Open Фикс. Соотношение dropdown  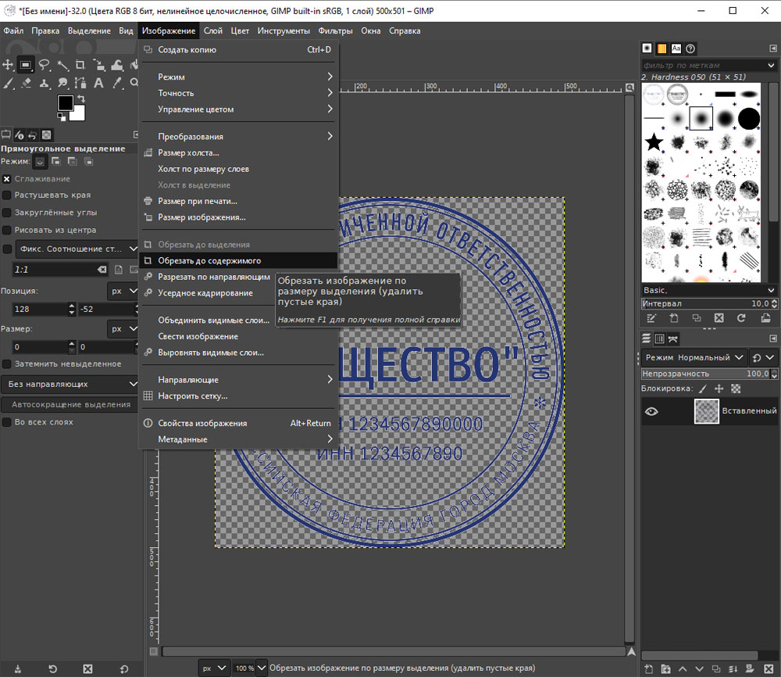[x=77, y=249]
